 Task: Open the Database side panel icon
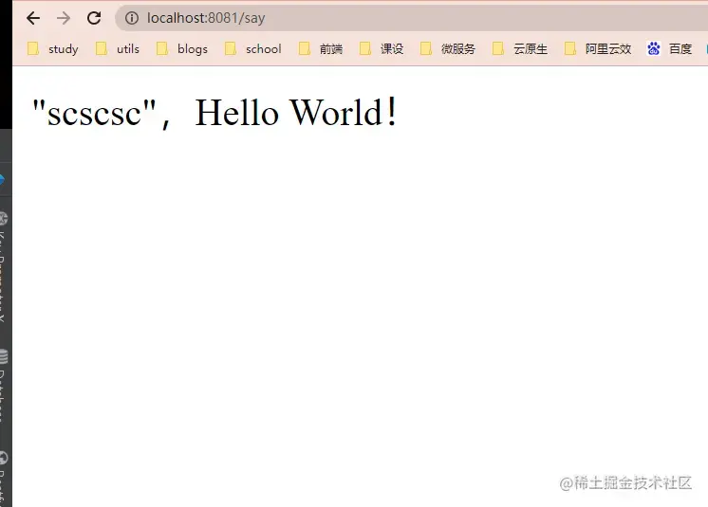coord(3,356)
